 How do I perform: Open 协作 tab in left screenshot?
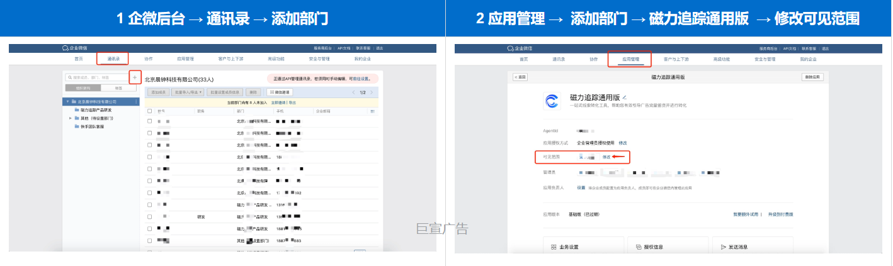(x=149, y=58)
